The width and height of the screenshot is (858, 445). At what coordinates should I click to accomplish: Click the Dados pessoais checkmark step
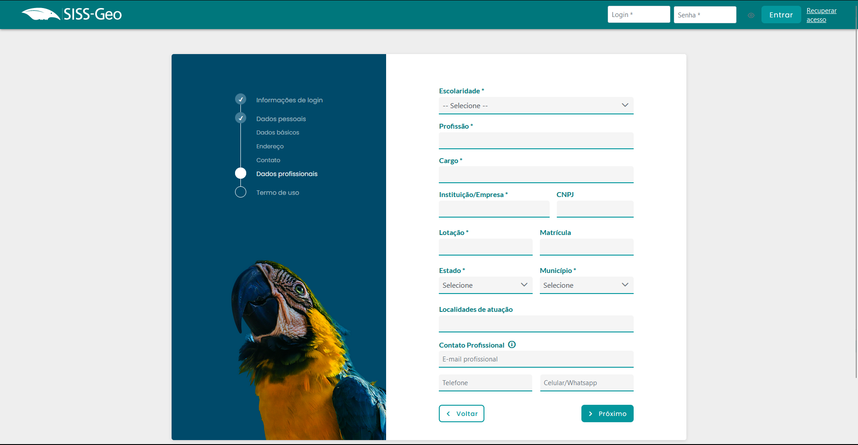click(x=240, y=118)
